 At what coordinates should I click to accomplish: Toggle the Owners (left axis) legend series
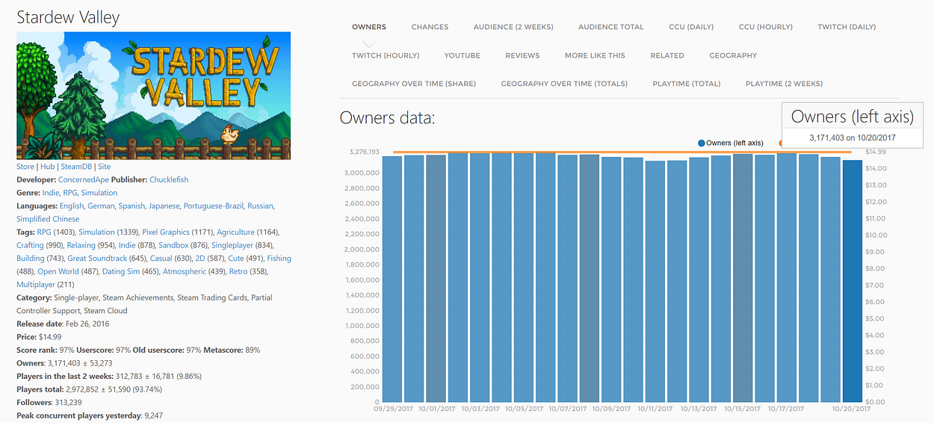(x=730, y=143)
